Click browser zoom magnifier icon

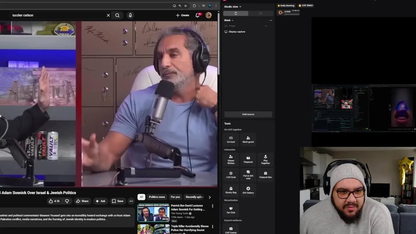click(x=180, y=6)
